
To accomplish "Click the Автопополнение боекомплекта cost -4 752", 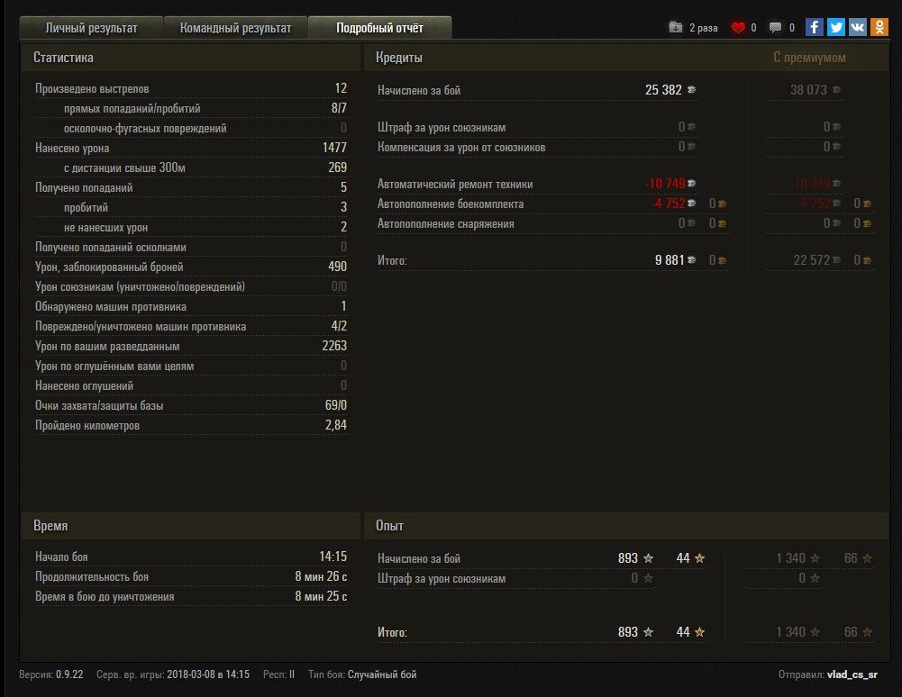I will [x=669, y=204].
